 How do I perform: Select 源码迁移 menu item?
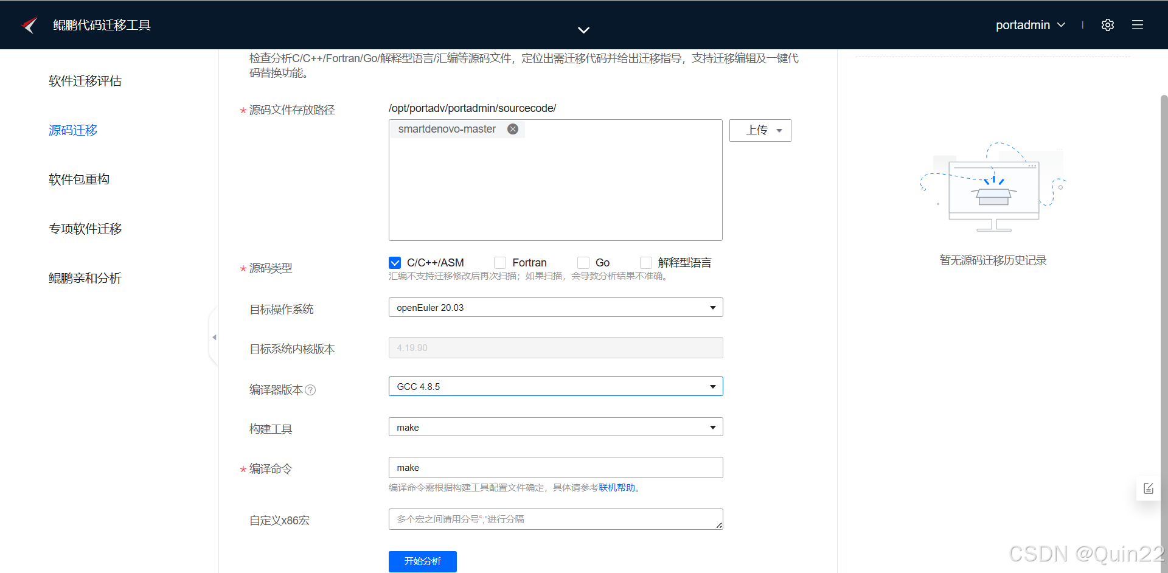tap(73, 130)
